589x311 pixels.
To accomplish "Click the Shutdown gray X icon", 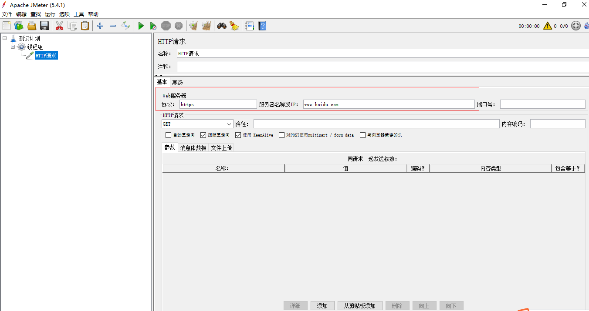I will coord(179,26).
